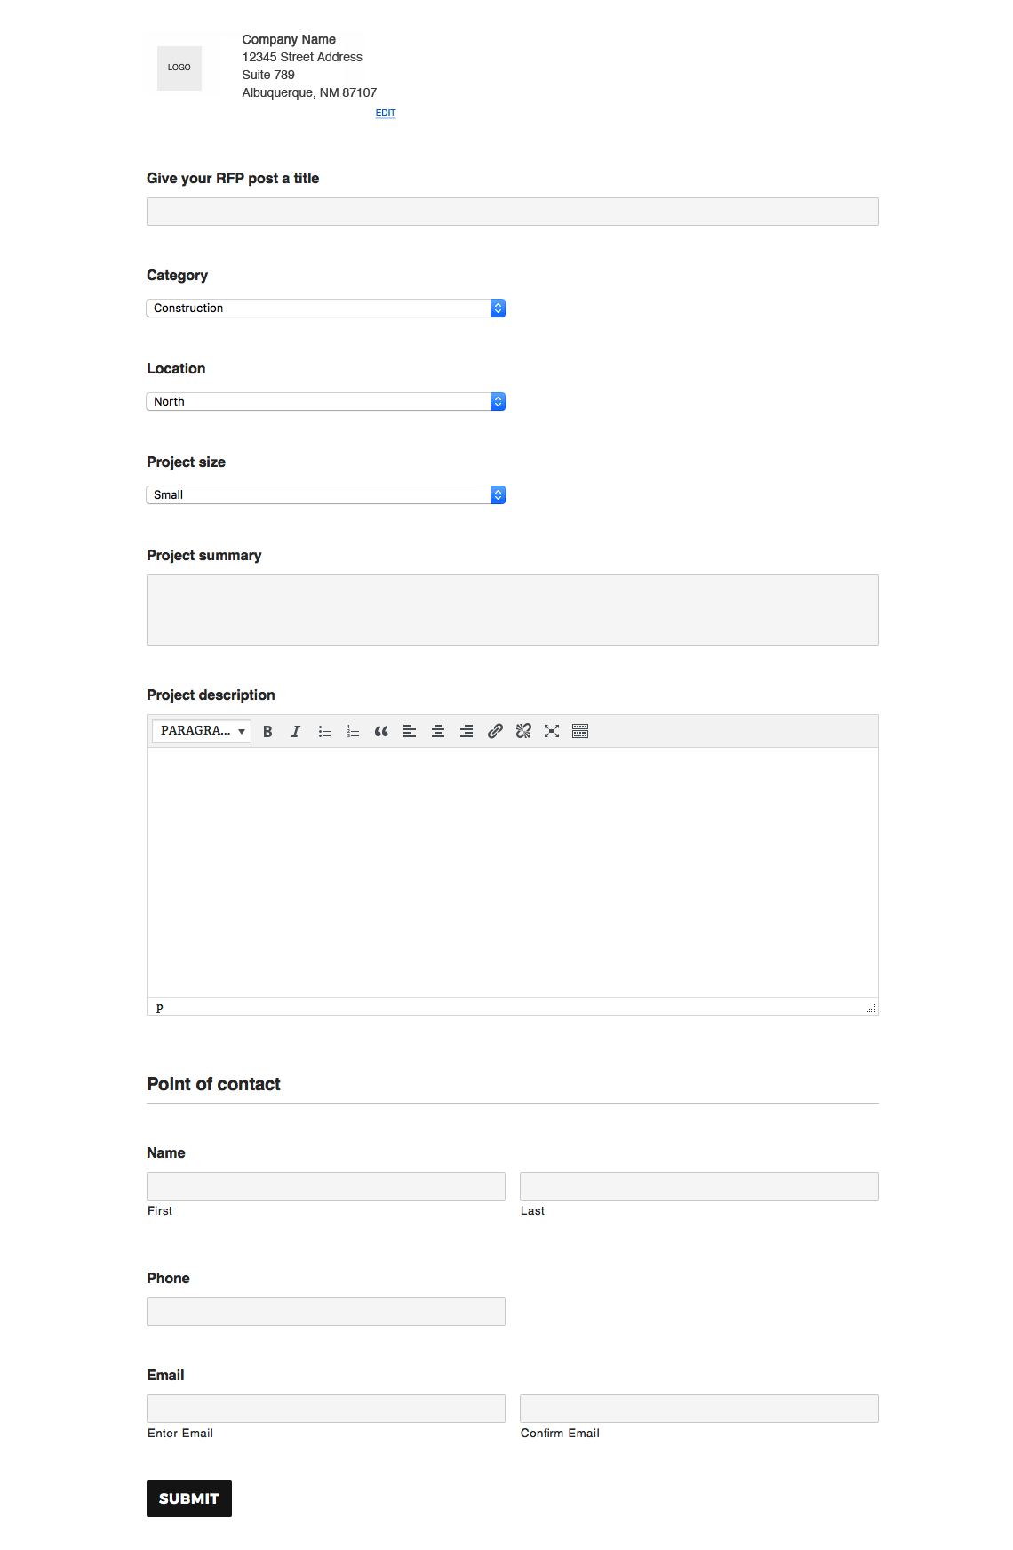Enter fullscreen mode in the editor
This screenshot has width=1013, height=1550.
[552, 731]
